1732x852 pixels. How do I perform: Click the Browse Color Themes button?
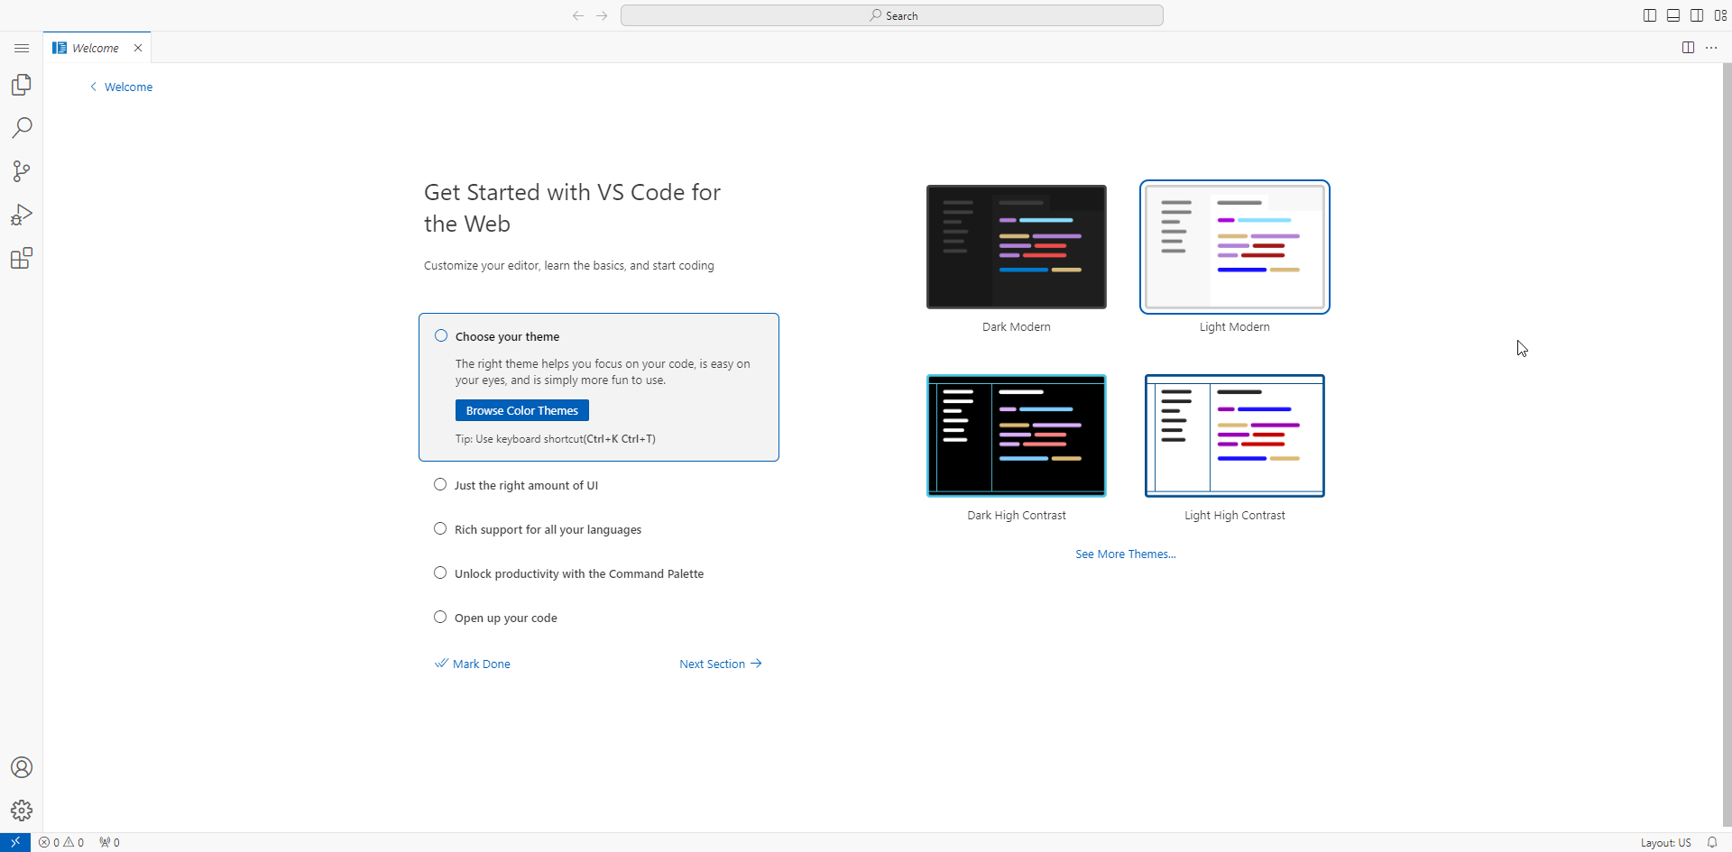point(521,410)
